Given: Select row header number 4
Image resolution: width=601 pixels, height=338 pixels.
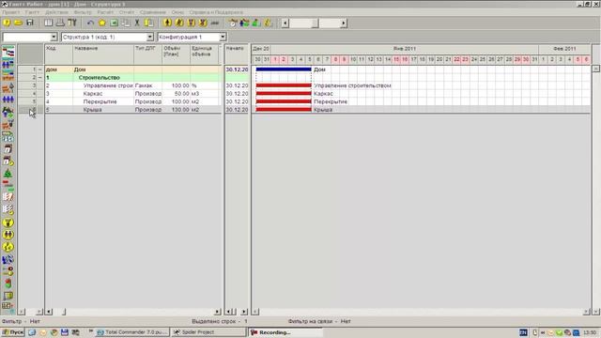Looking at the screenshot, I should tap(31, 94).
